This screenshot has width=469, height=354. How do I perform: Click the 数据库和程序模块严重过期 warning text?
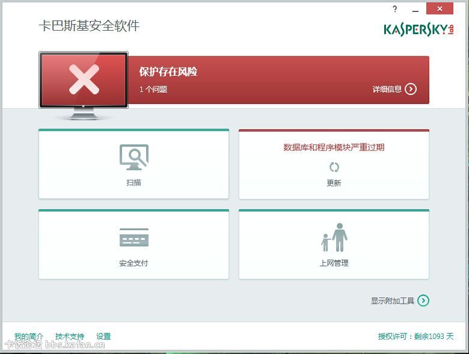point(334,147)
